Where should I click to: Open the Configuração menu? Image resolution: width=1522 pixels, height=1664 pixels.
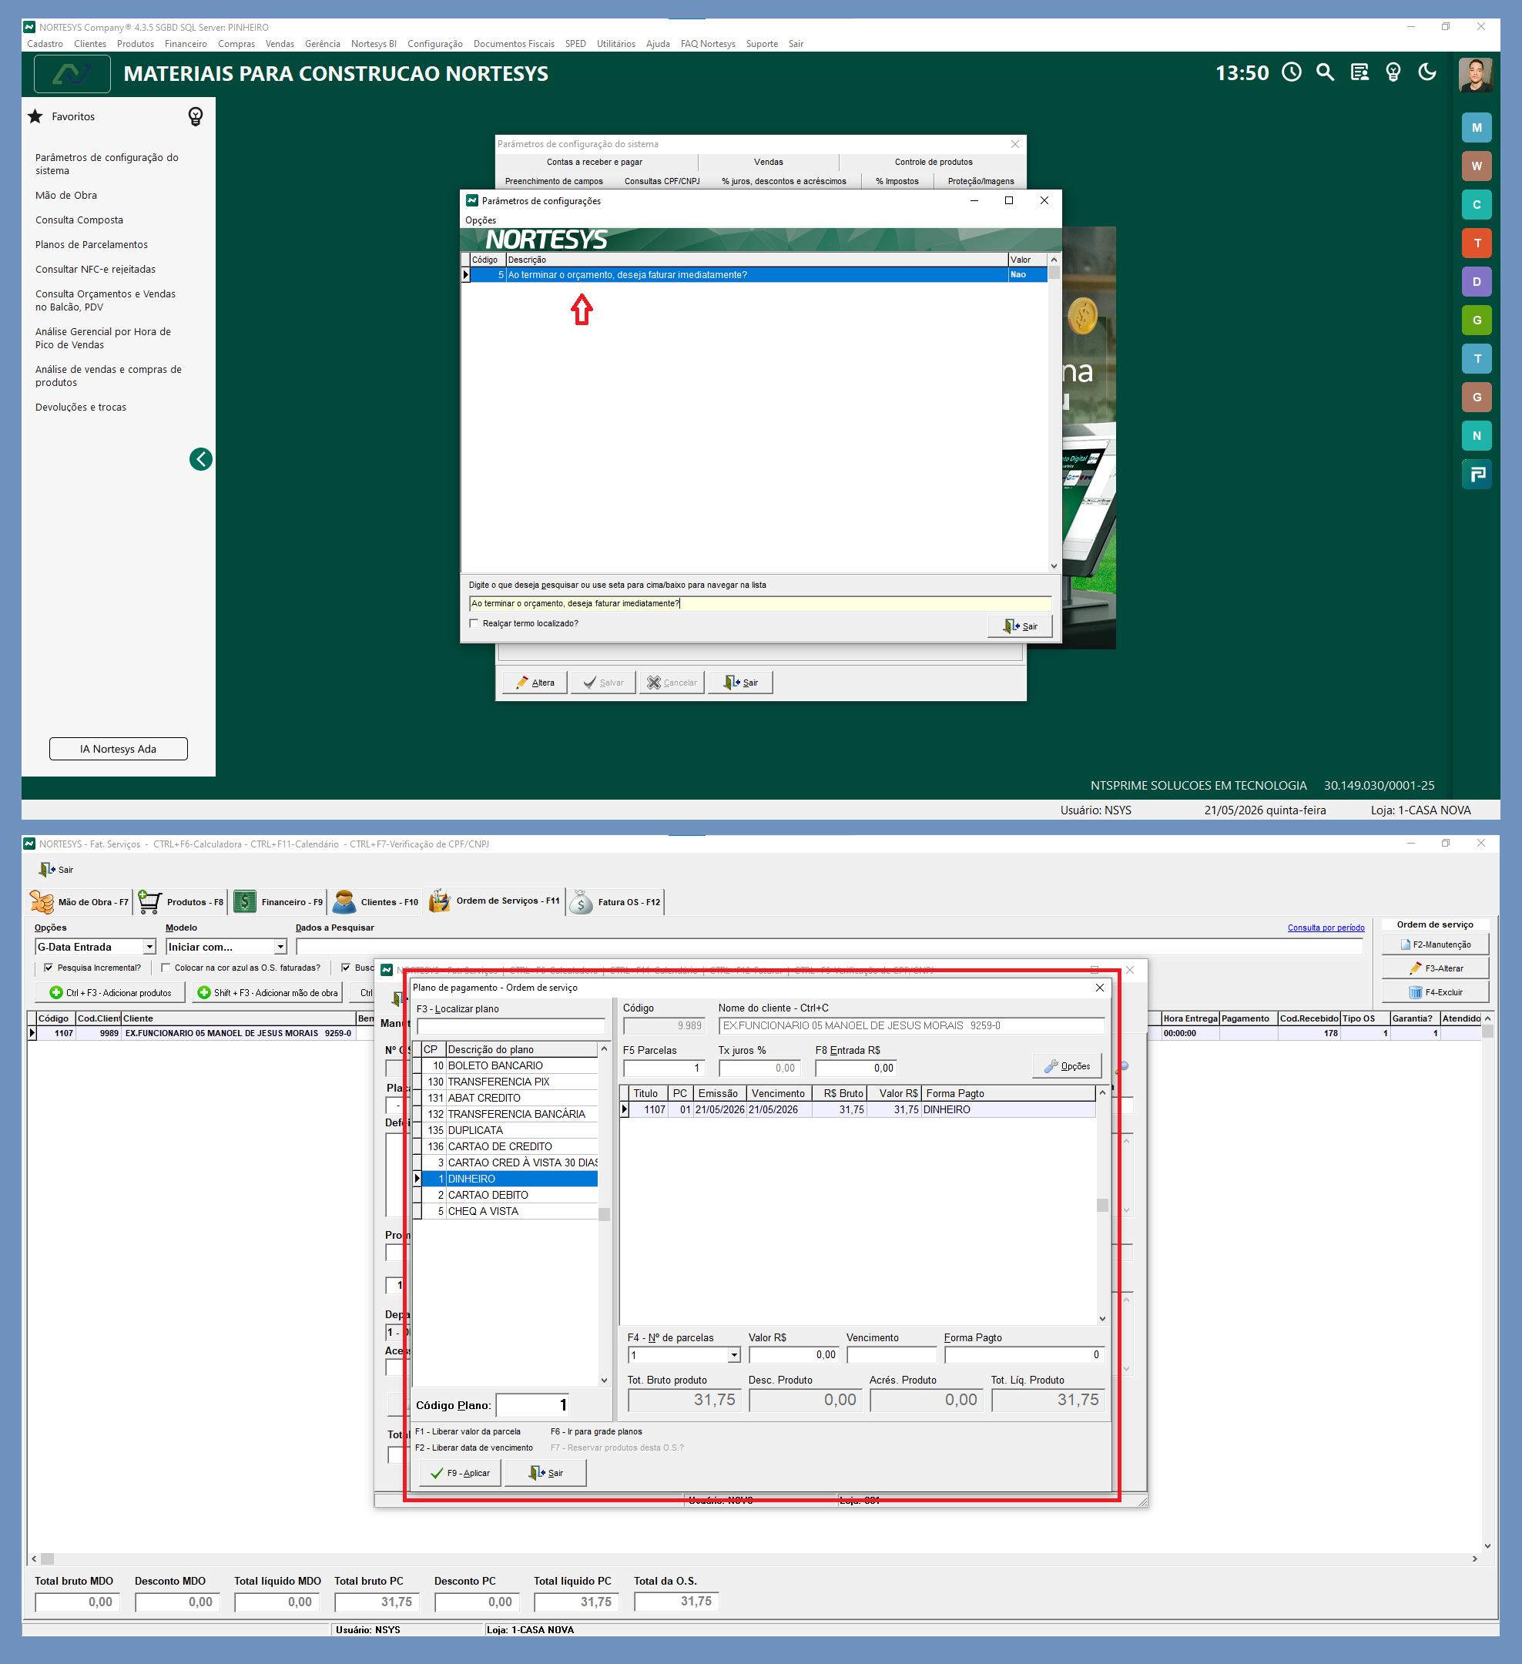point(435,44)
